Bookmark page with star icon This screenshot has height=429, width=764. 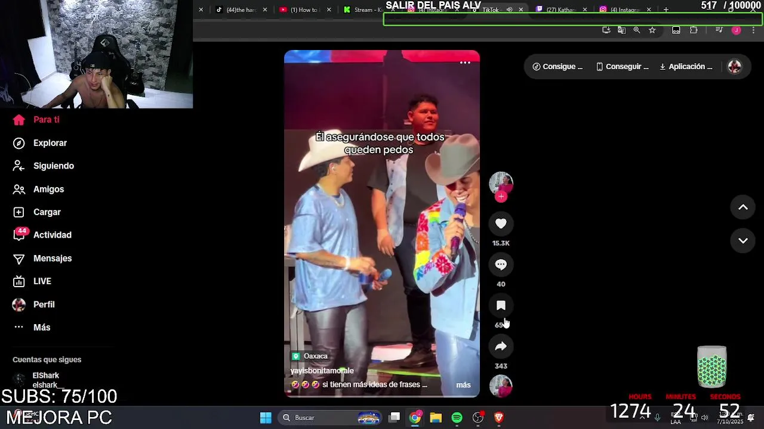coord(652,30)
